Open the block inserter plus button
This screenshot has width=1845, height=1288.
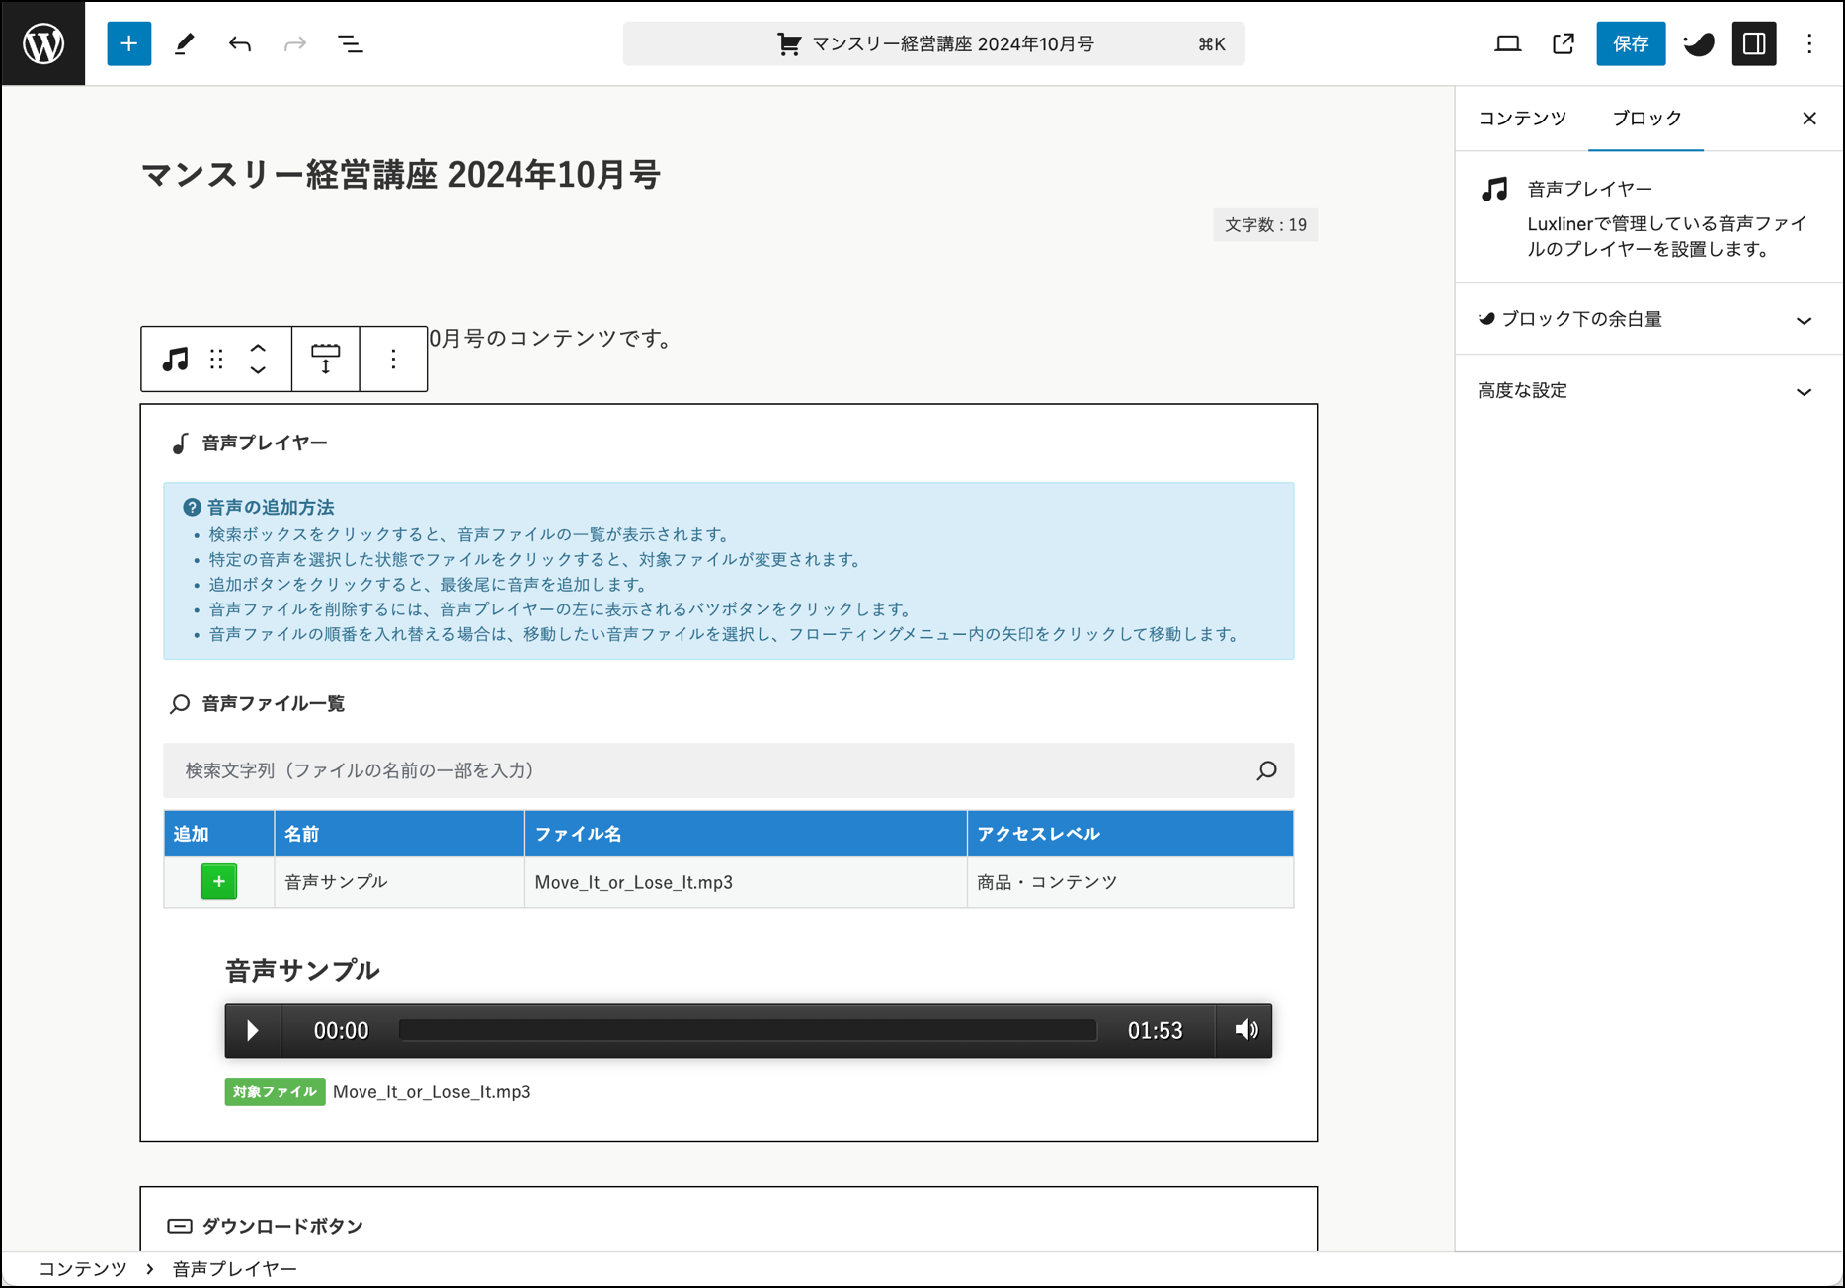click(x=128, y=43)
